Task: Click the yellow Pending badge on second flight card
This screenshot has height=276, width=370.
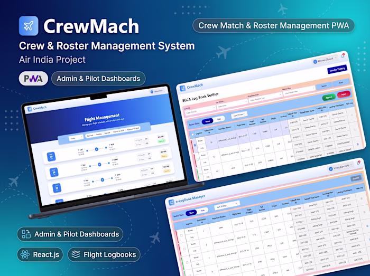Action: (164, 156)
